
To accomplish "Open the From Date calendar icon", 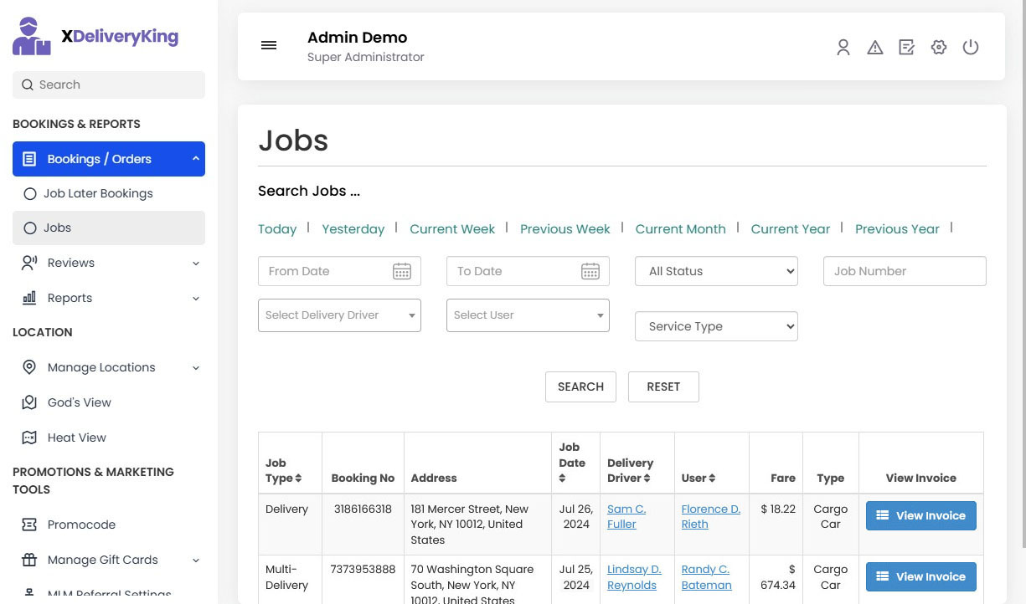I will tap(402, 271).
